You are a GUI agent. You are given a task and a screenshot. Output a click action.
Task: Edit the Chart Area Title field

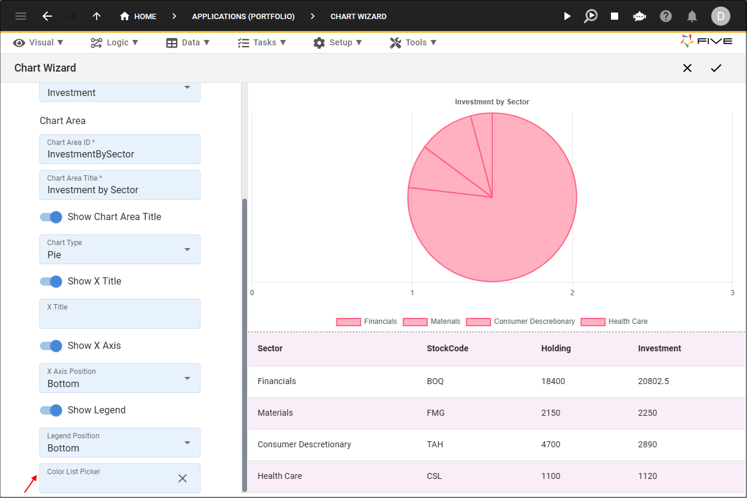click(120, 185)
